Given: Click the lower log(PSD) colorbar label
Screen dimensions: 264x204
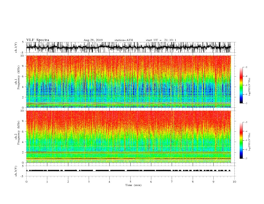Looking at the screenshot, I should [249, 142].
